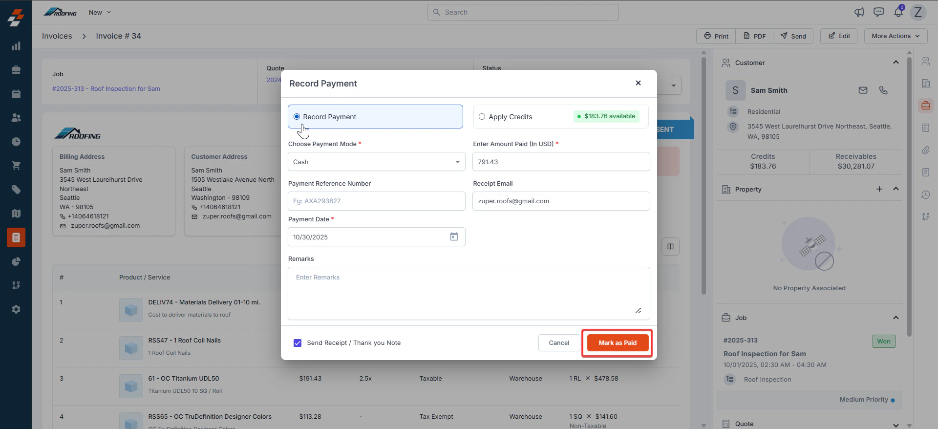Screen dimensions: 938x429
Task: Open the settings gear sidebar icon
Action: (x=16, y=309)
